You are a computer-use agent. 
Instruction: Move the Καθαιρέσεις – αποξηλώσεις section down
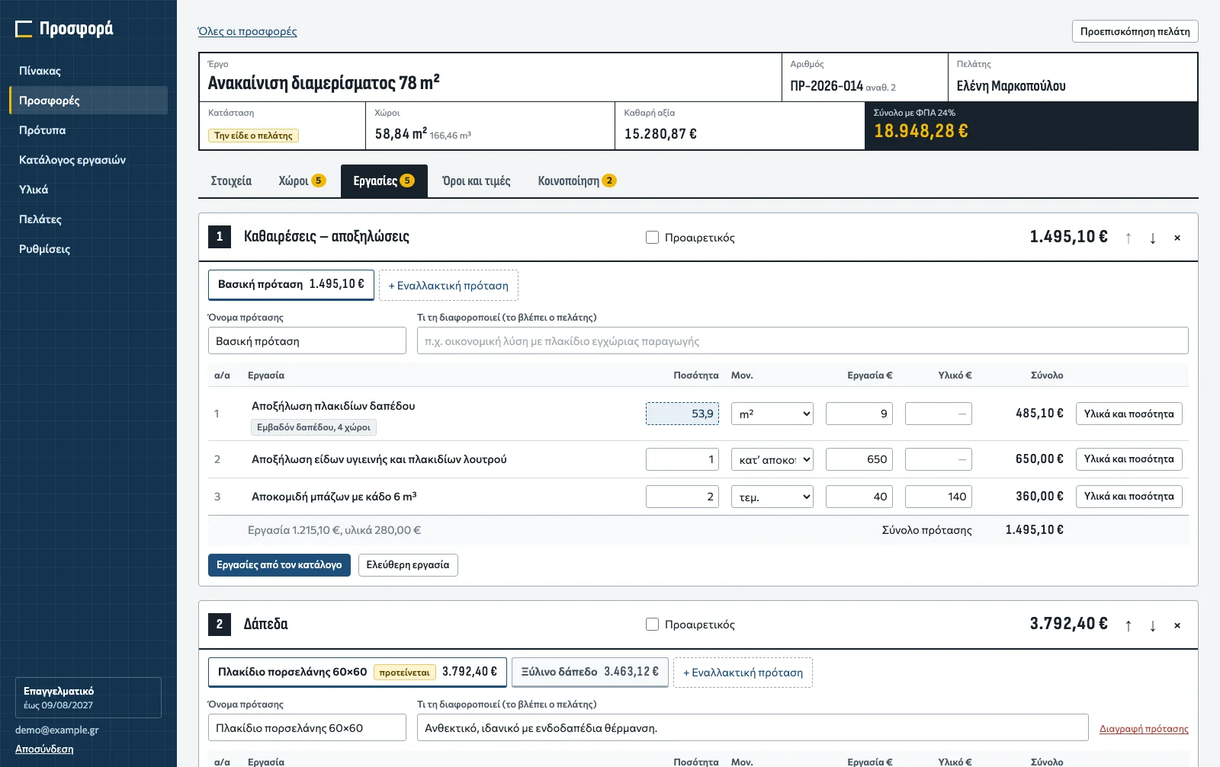click(x=1153, y=238)
